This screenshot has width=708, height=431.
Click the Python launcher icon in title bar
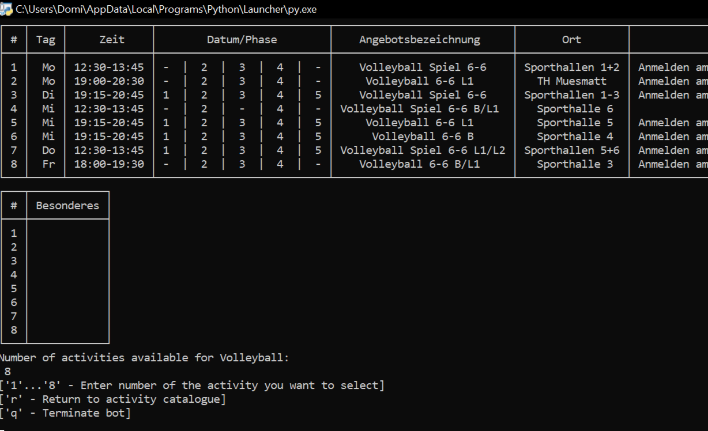[x=7, y=9]
